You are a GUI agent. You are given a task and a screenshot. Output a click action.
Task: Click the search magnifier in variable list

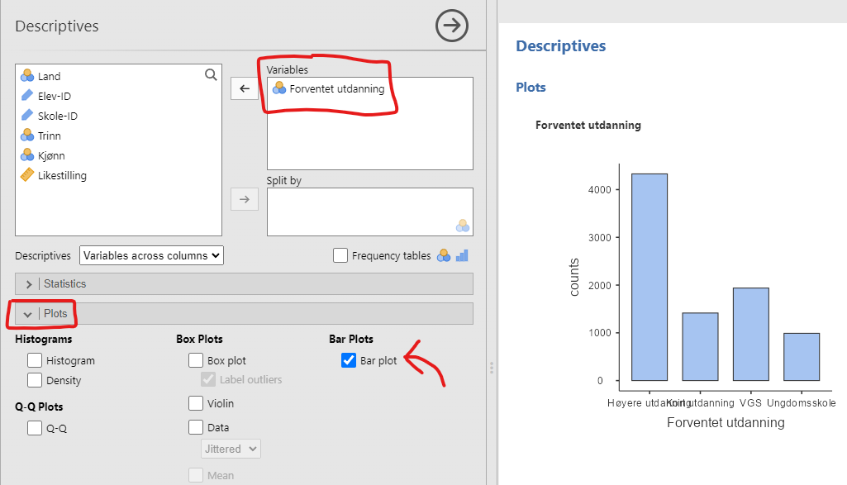coord(210,75)
